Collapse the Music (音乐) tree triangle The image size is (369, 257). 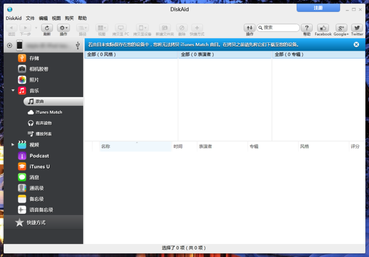tap(13, 90)
